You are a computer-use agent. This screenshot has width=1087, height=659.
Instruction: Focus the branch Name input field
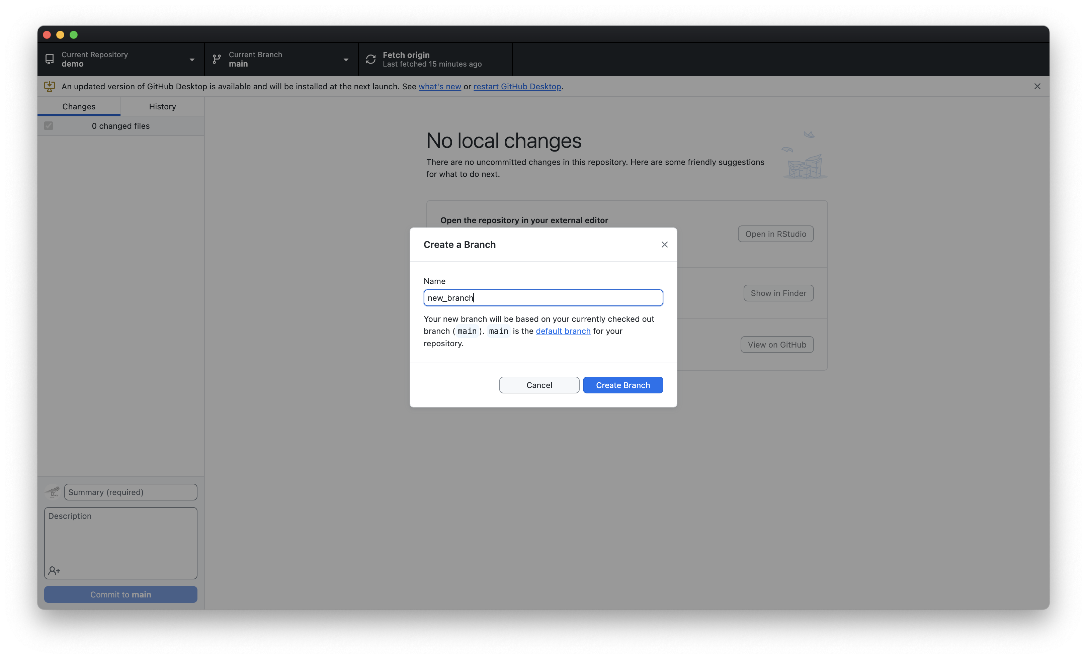543,298
